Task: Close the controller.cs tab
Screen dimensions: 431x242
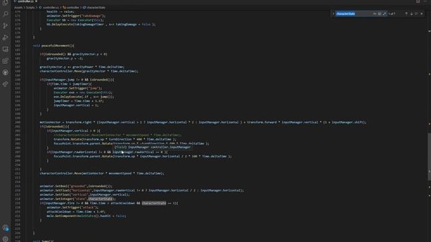Action: (x=36, y=1)
